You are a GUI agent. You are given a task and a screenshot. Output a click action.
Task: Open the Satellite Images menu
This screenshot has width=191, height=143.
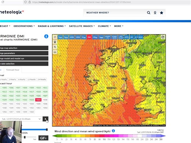pyautogui.click(x=82, y=26)
